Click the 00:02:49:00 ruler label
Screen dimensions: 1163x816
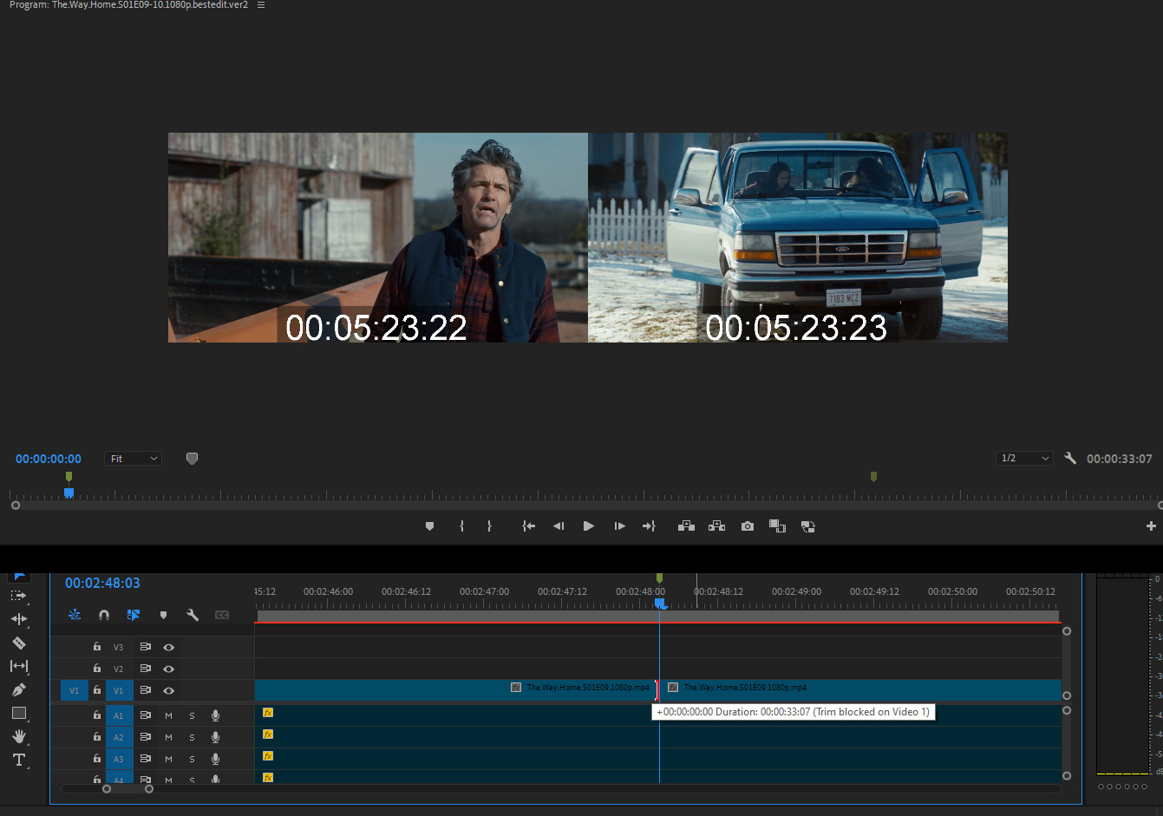click(x=796, y=591)
